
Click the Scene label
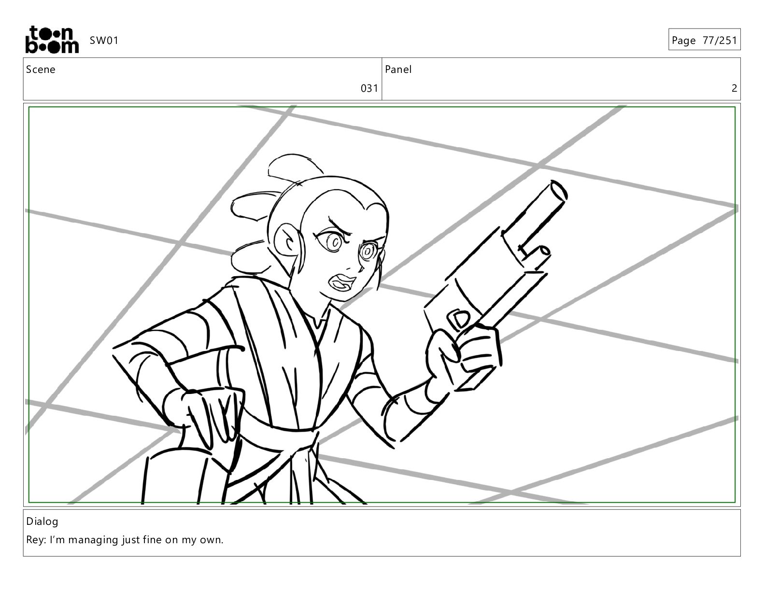point(41,70)
